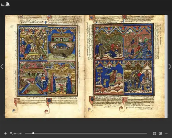Click the page slider track
This screenshot has height=138, width=172.
[86, 133]
